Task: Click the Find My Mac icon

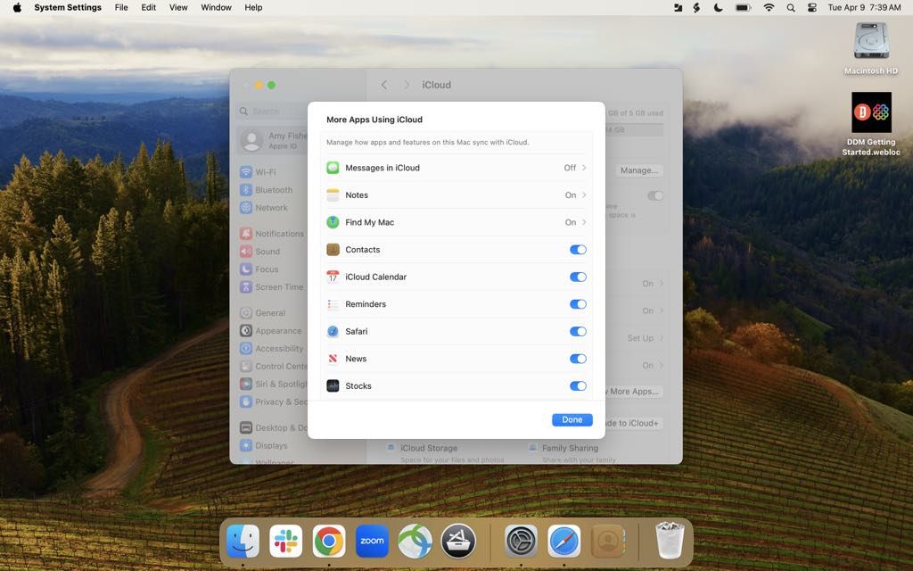Action: pos(333,222)
